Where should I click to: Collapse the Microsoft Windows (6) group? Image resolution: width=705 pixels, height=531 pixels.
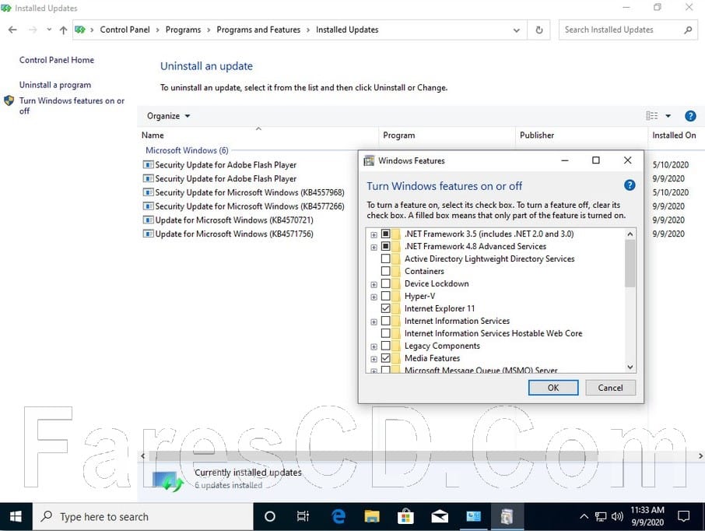[x=187, y=150]
